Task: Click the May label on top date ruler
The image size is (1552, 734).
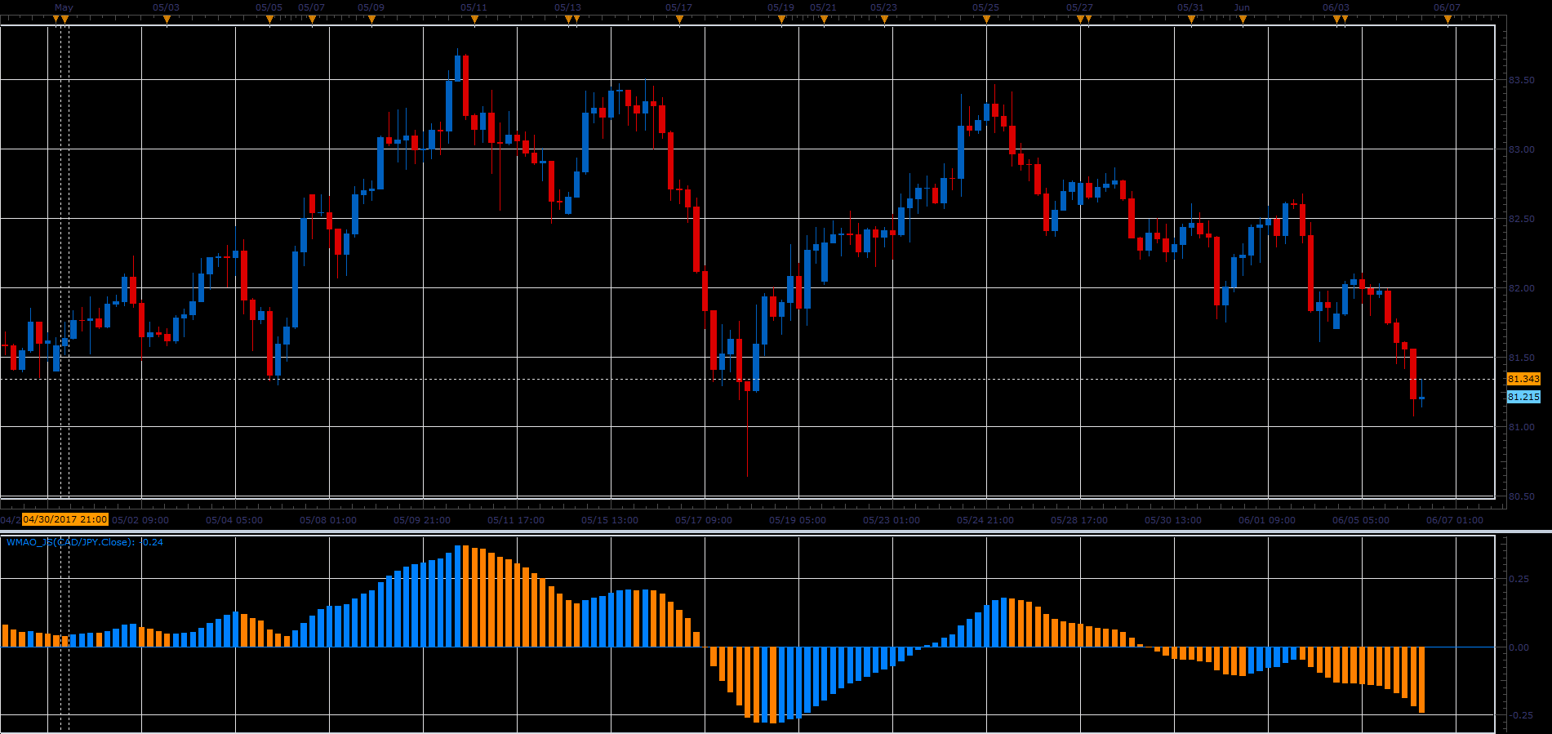Action: click(x=64, y=7)
